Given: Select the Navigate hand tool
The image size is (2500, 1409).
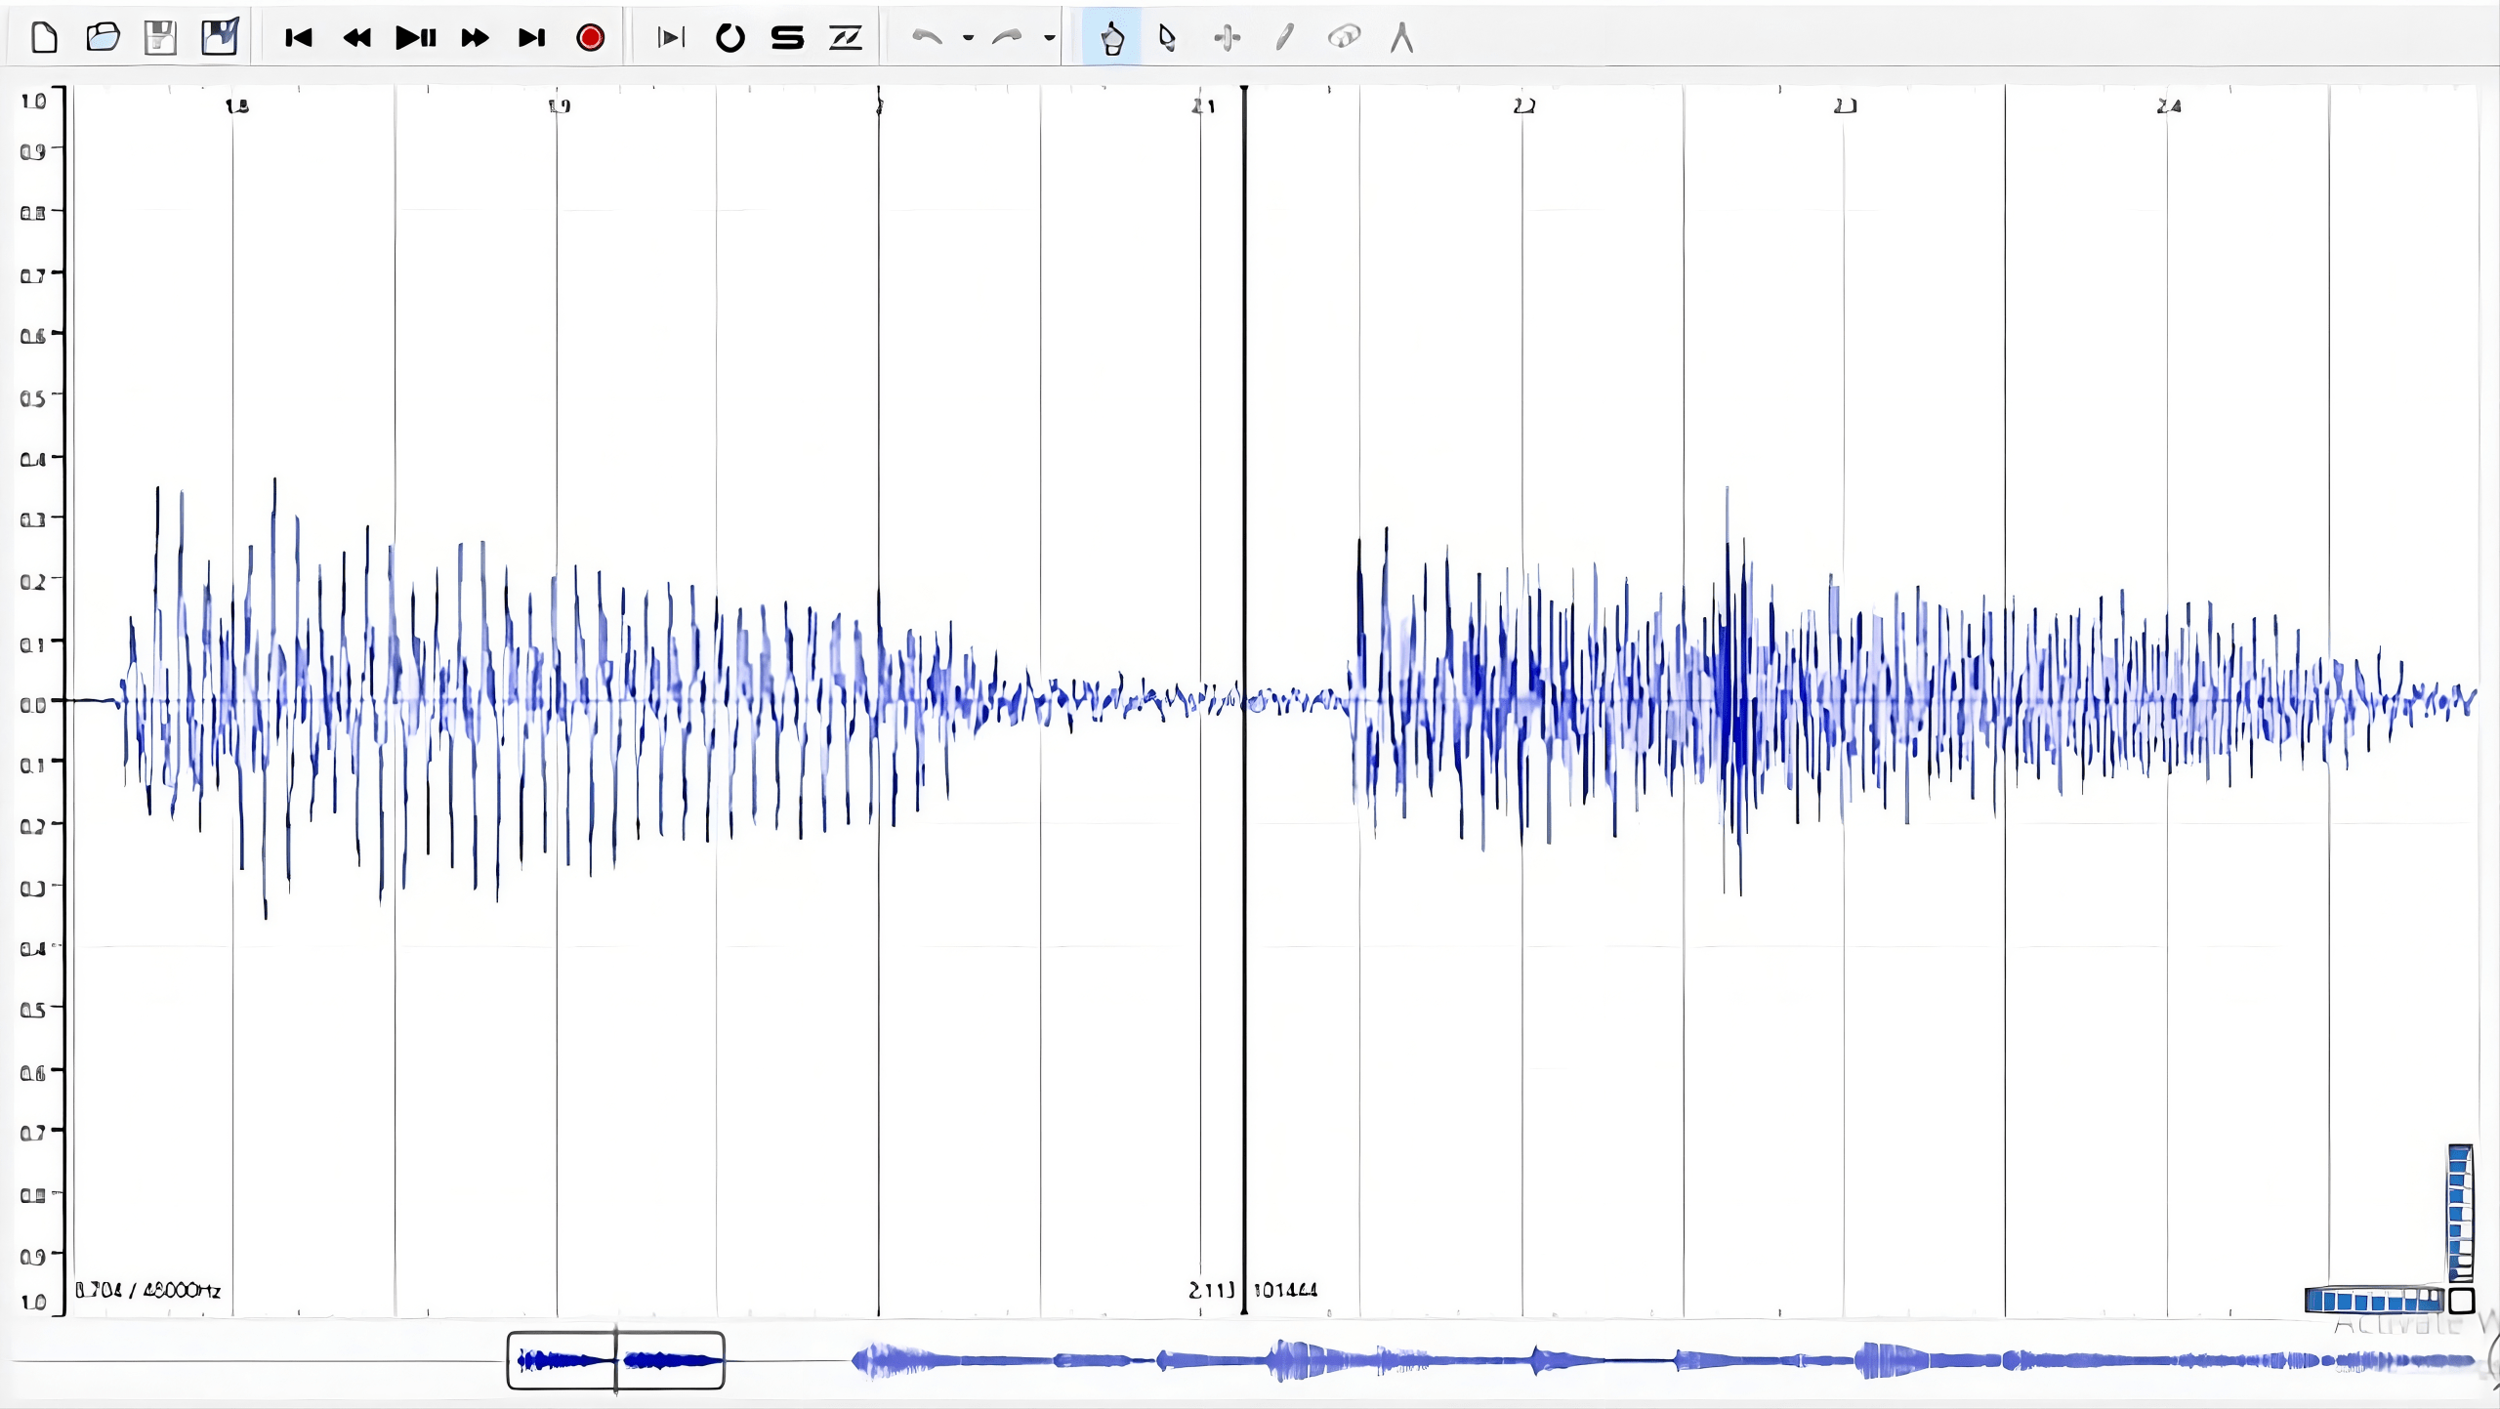Looking at the screenshot, I should tap(1112, 38).
